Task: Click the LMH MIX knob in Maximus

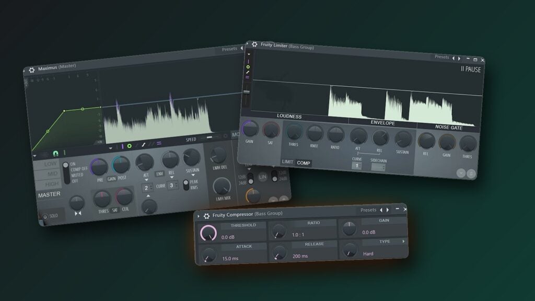Action: (222, 186)
